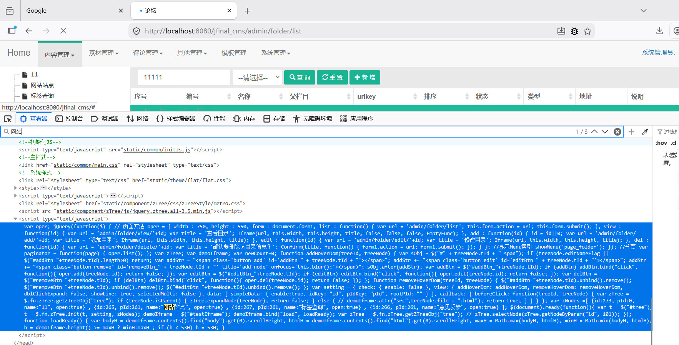Focus the HTML search field
This screenshot has height=345, width=679.
[288, 132]
